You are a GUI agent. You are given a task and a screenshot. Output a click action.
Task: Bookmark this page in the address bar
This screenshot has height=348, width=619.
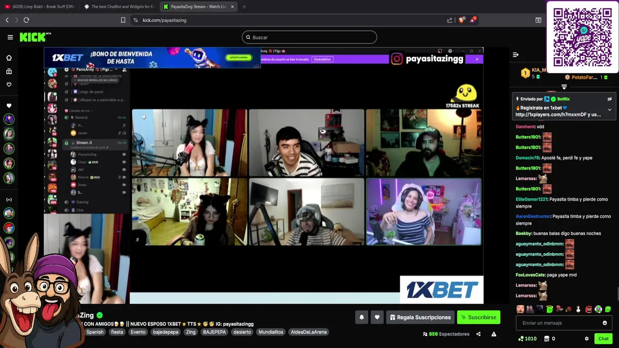click(x=123, y=20)
